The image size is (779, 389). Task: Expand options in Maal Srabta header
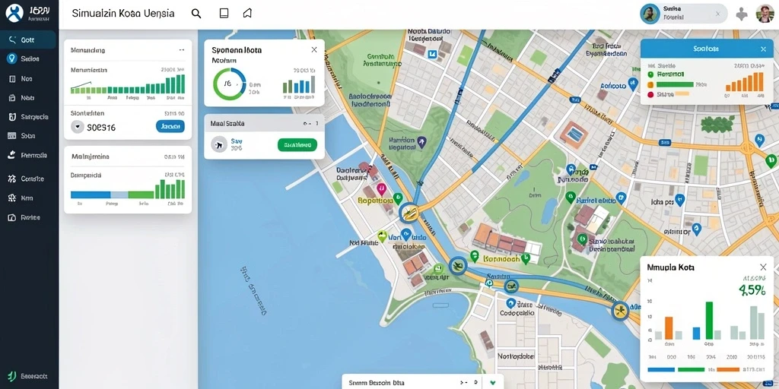(x=308, y=124)
